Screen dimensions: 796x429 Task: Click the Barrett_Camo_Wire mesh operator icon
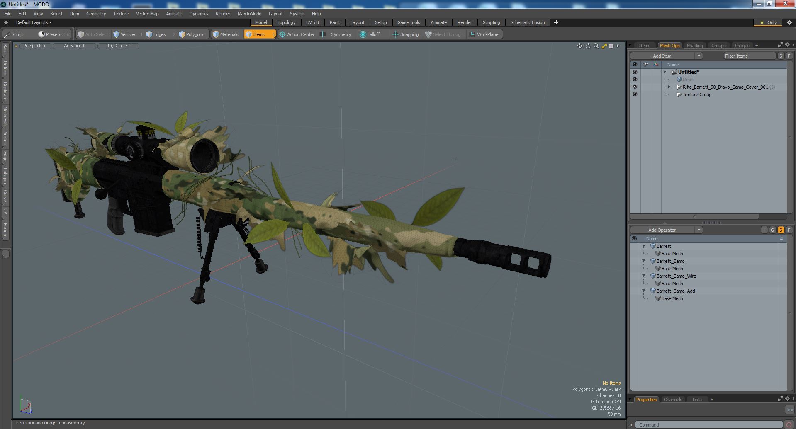pos(653,276)
